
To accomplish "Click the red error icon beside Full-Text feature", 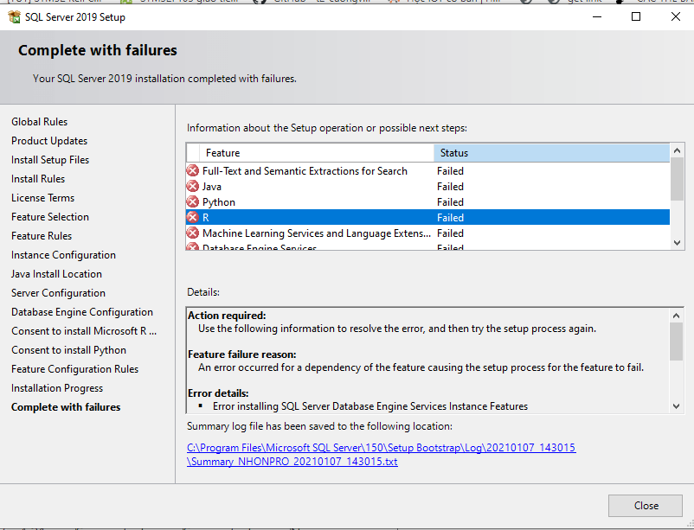I will (193, 171).
